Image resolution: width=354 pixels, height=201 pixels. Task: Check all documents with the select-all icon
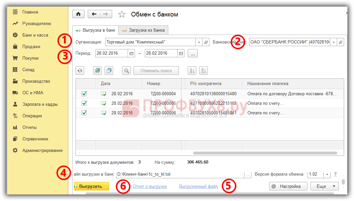click(x=97, y=71)
